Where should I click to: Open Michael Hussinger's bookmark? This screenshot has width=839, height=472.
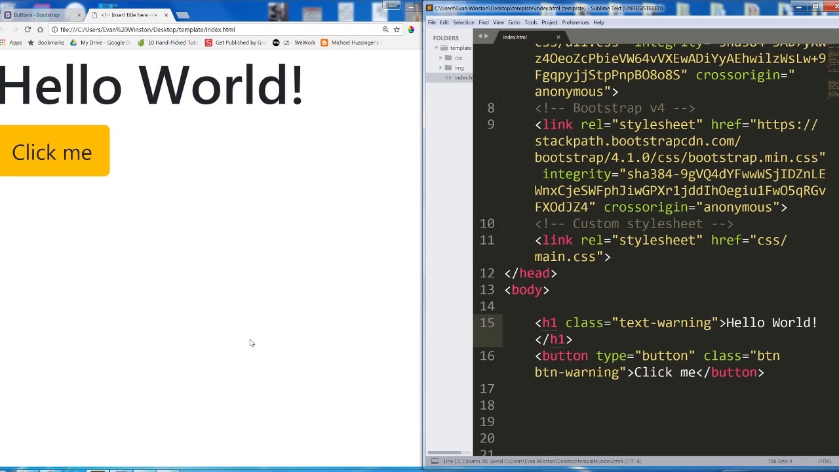point(350,43)
